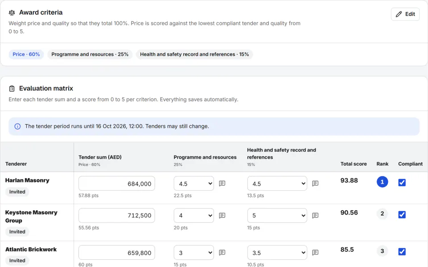Click the Tender sum (AED) column header
The height and width of the screenshot is (267, 428).
pos(100,157)
